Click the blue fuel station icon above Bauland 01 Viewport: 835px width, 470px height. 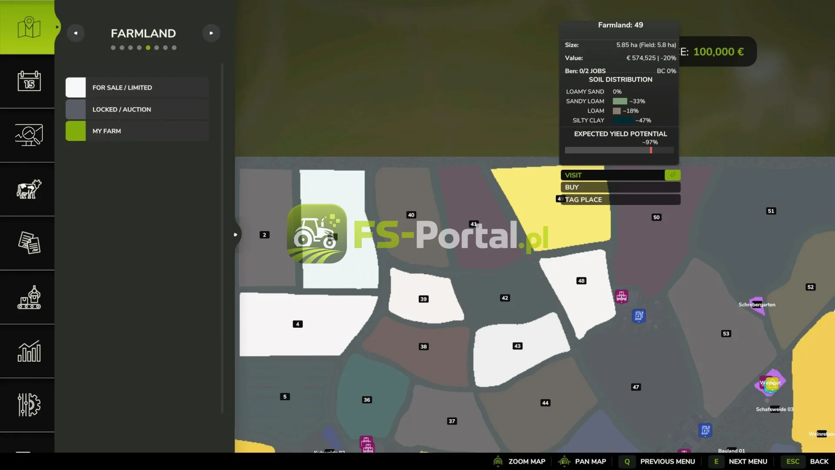point(705,430)
